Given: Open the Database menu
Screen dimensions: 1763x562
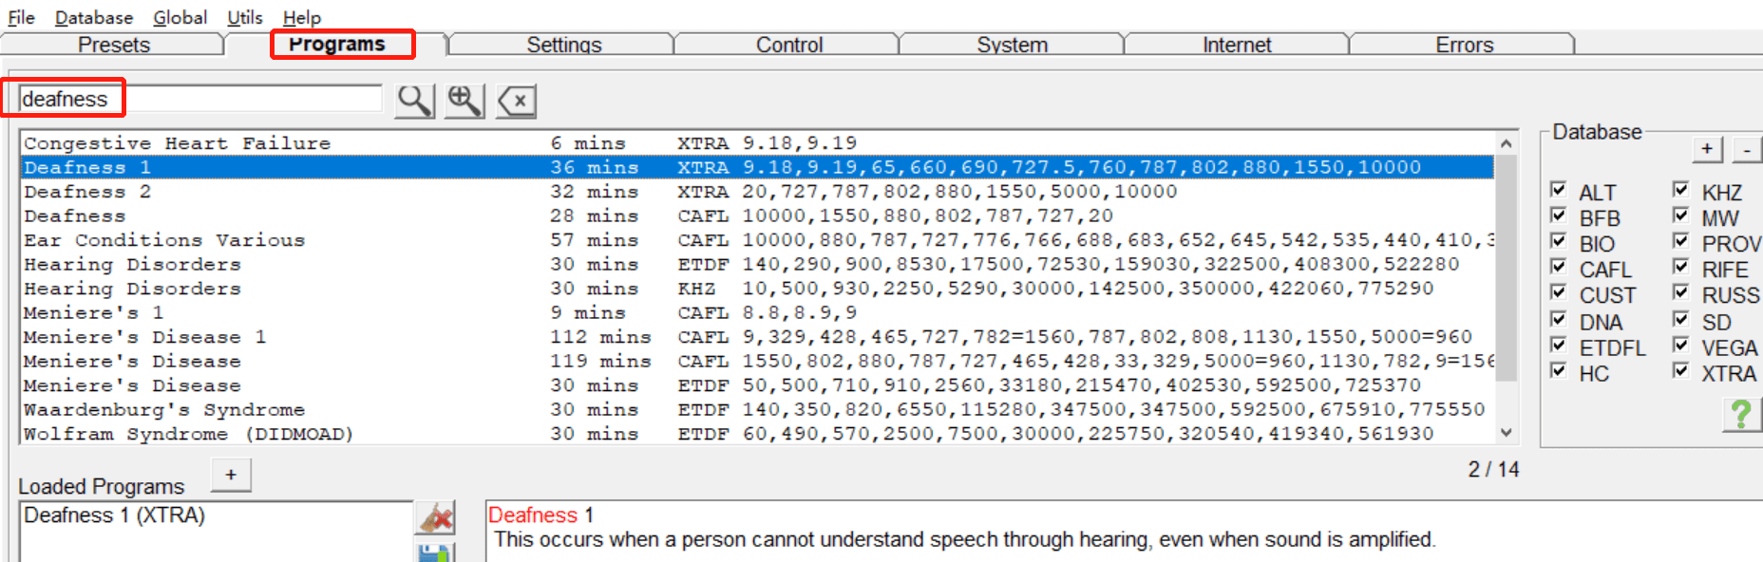Looking at the screenshot, I should tap(94, 17).
